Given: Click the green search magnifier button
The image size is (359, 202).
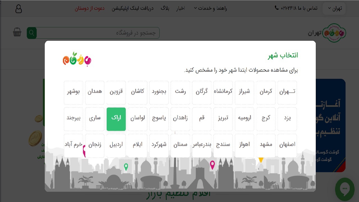Looking at the screenshot, I should (32, 33).
